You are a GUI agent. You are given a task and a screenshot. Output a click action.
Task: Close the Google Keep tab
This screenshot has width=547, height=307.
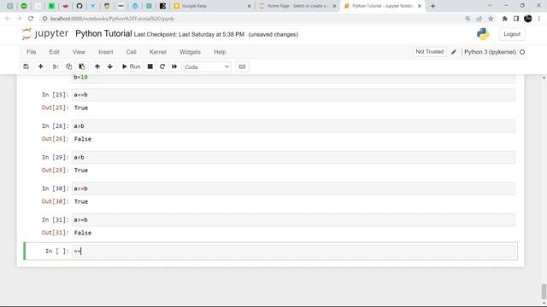coord(249,6)
